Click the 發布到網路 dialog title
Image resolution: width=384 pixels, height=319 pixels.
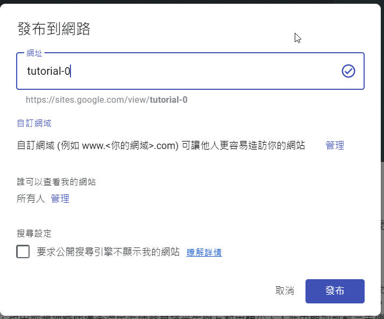click(54, 29)
